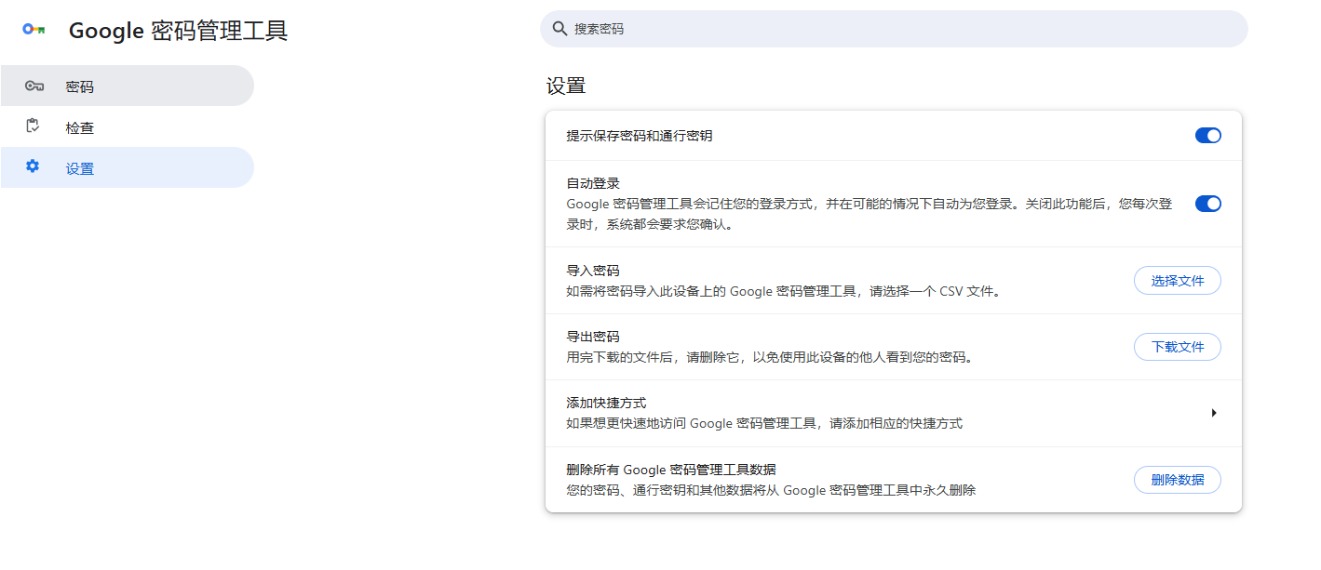Click the 导入密码 heading text
The image size is (1321, 570).
pyautogui.click(x=593, y=271)
